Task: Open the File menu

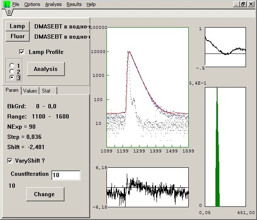Action: pyautogui.click(x=16, y=4)
